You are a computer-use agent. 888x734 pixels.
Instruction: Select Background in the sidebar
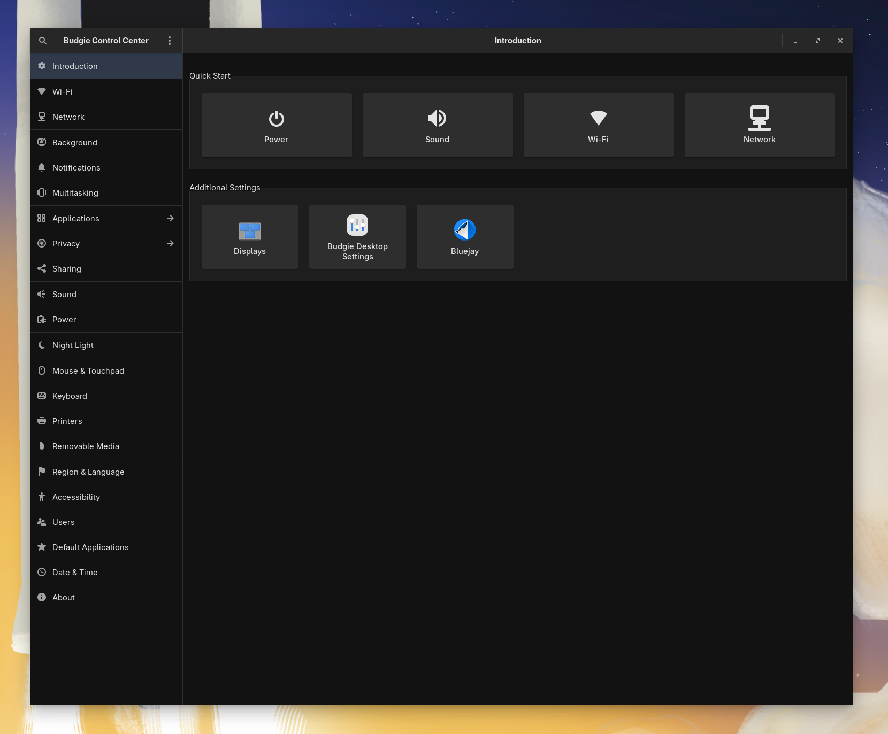tap(75, 143)
